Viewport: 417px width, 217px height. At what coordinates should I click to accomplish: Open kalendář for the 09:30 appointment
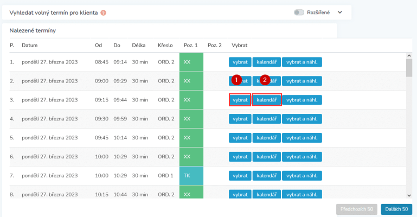tap(266, 119)
